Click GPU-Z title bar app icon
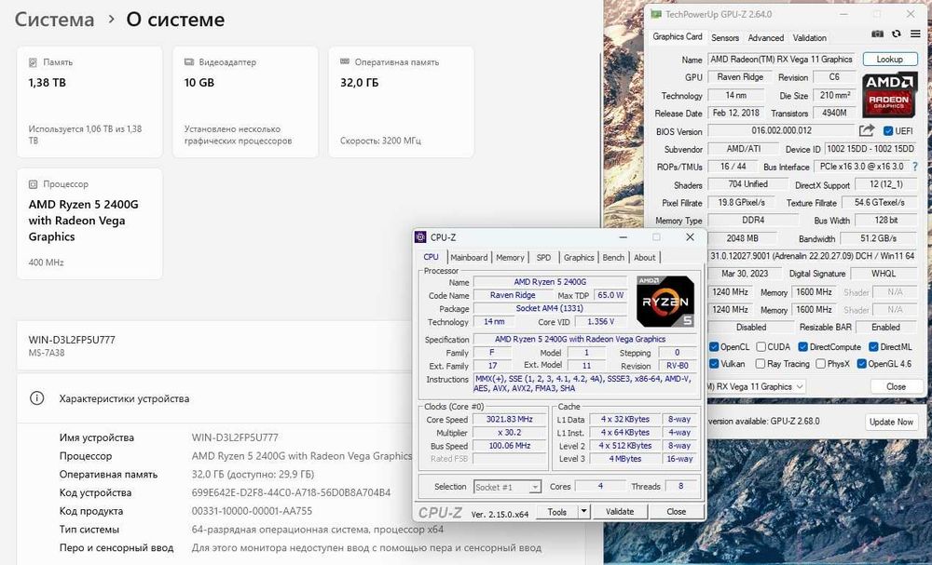Screen dimensions: 932x565 click(x=656, y=14)
